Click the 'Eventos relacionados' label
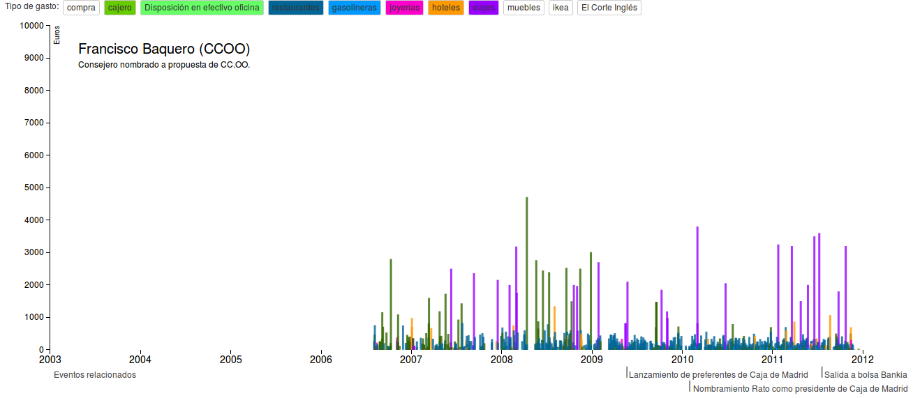The width and height of the screenshot is (913, 398). coord(95,375)
